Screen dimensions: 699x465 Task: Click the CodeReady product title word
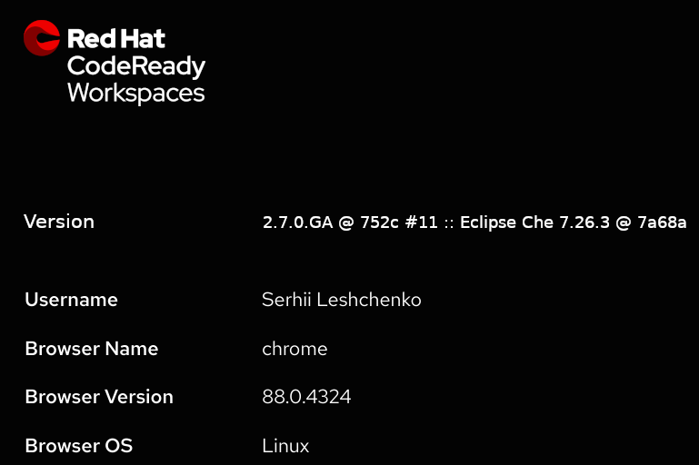136,67
